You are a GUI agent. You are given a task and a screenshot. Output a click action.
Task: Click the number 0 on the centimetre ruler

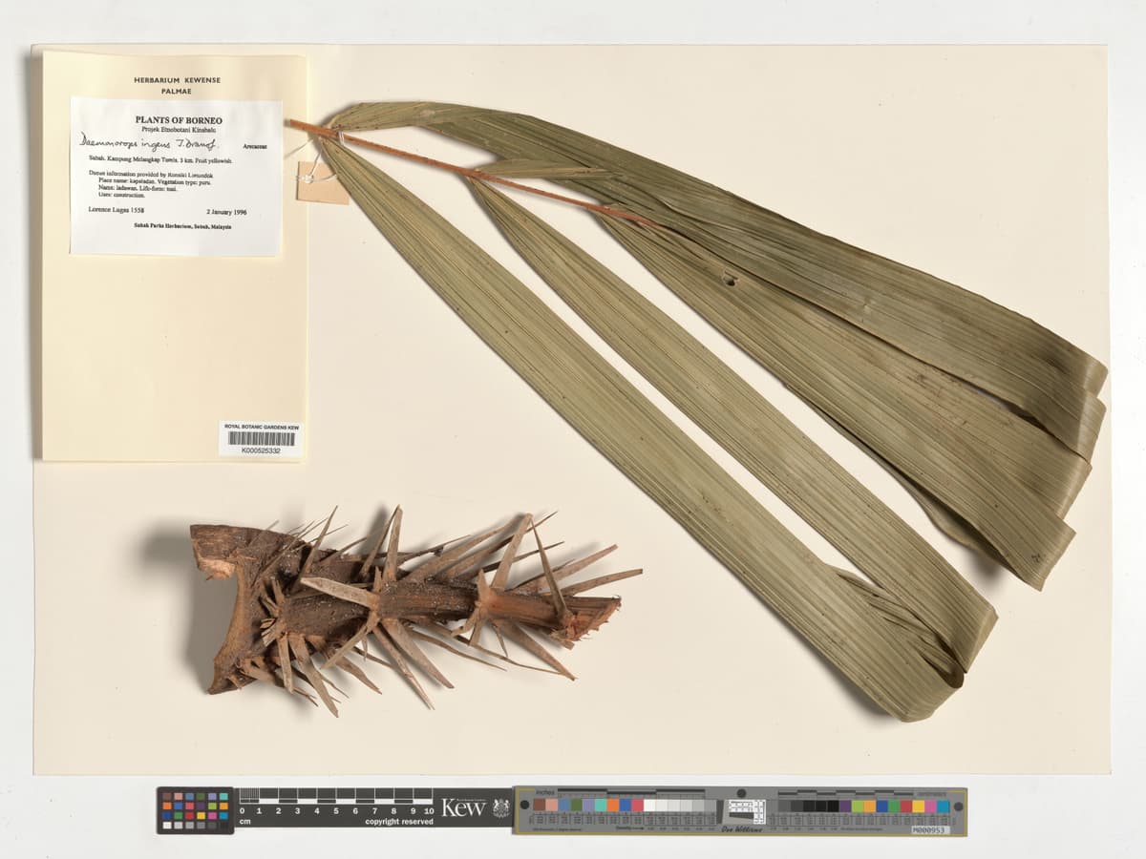coord(242,810)
